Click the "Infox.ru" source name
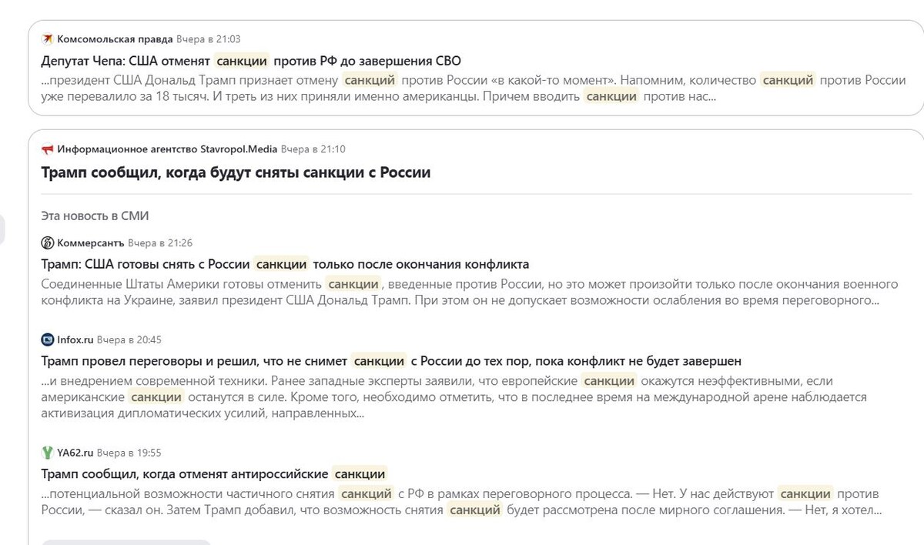This screenshot has height=545, width=924. click(x=76, y=339)
